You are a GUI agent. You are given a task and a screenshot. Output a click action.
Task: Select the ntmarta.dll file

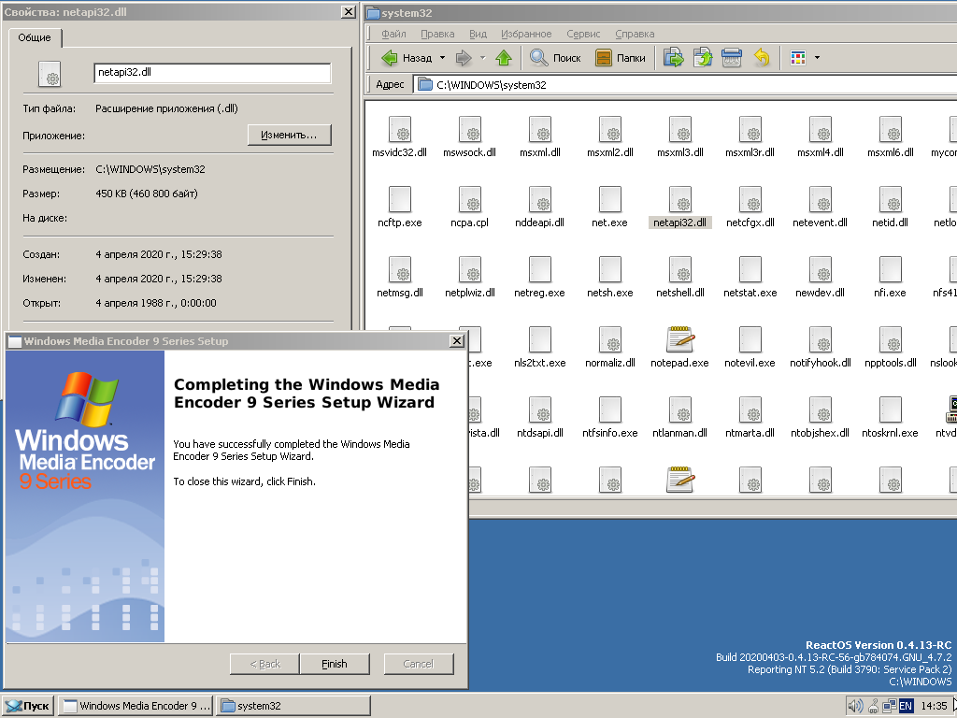[750, 418]
